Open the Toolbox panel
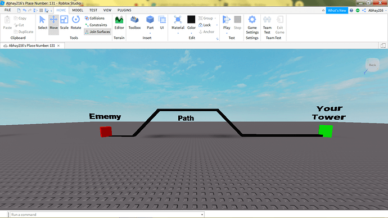 (x=134, y=22)
